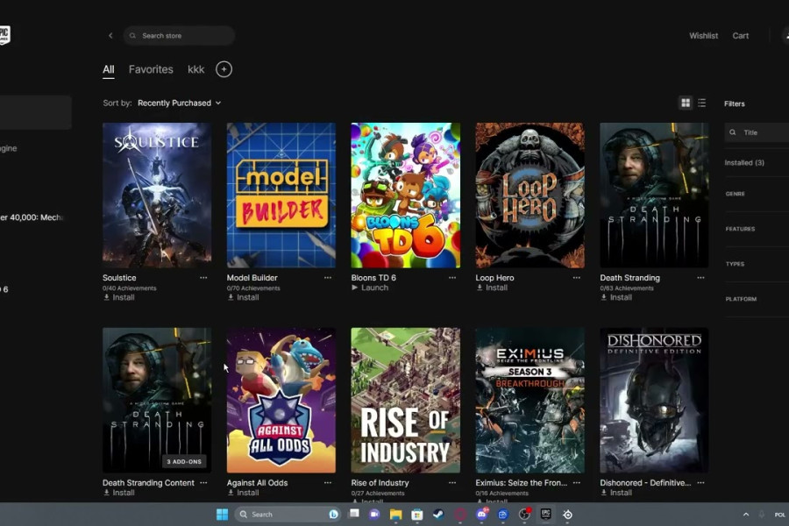
Task: Switch to list view
Action: pos(701,103)
